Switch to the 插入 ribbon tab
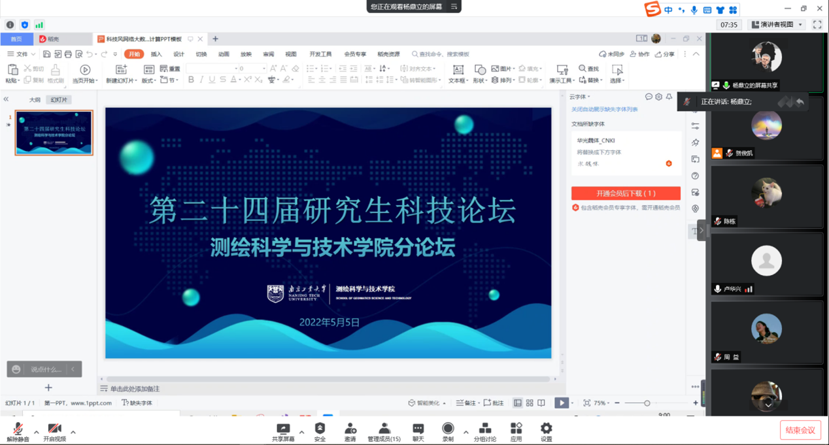 point(156,54)
